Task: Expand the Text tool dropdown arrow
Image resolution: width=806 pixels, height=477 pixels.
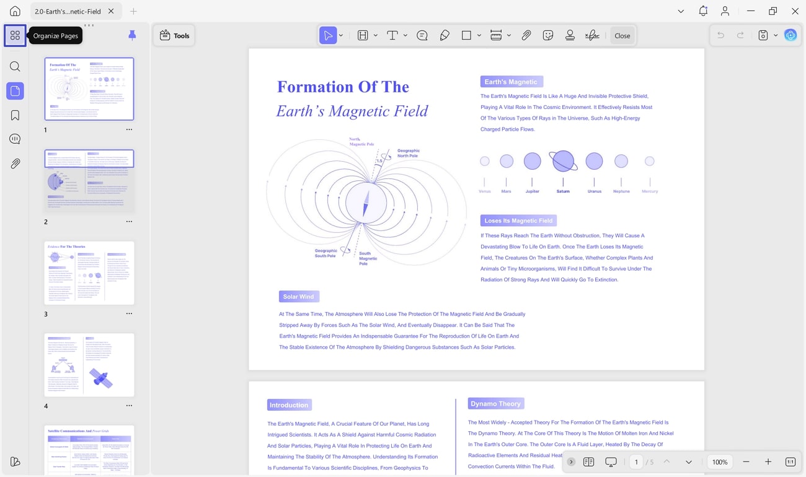Action: pos(405,36)
